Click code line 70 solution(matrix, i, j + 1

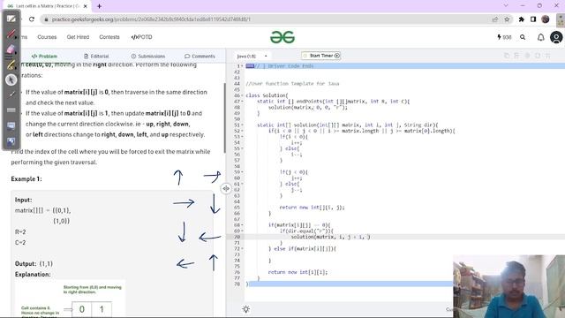coord(330,237)
